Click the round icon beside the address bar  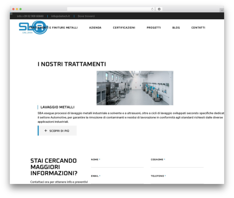(159, 9)
